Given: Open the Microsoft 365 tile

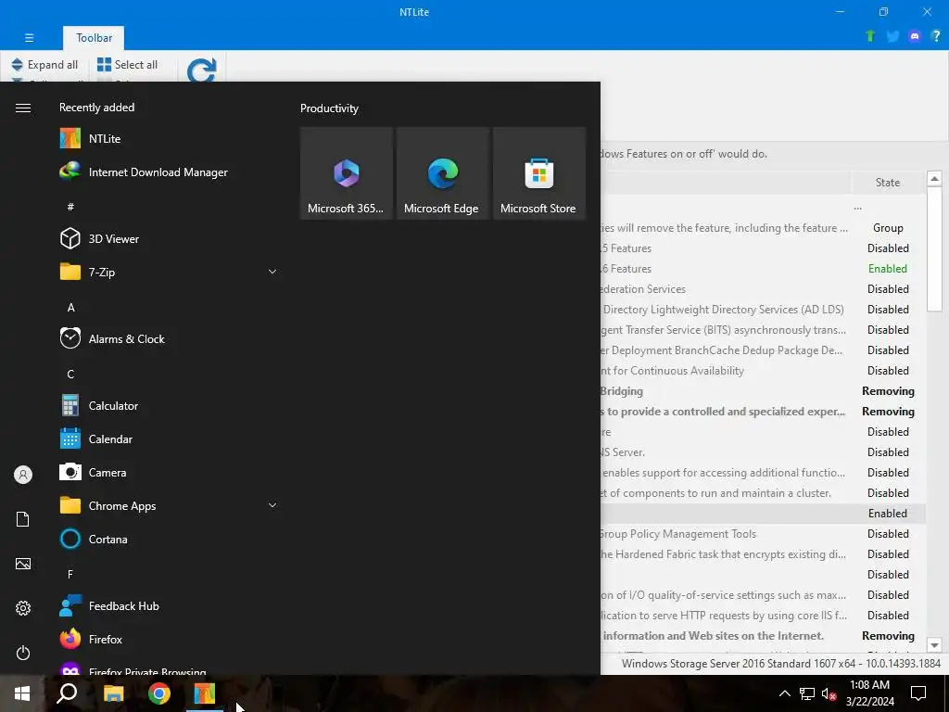Looking at the screenshot, I should click(x=347, y=173).
